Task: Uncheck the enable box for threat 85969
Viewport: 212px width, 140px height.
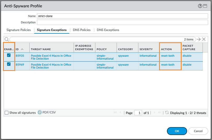Action: tap(9, 64)
